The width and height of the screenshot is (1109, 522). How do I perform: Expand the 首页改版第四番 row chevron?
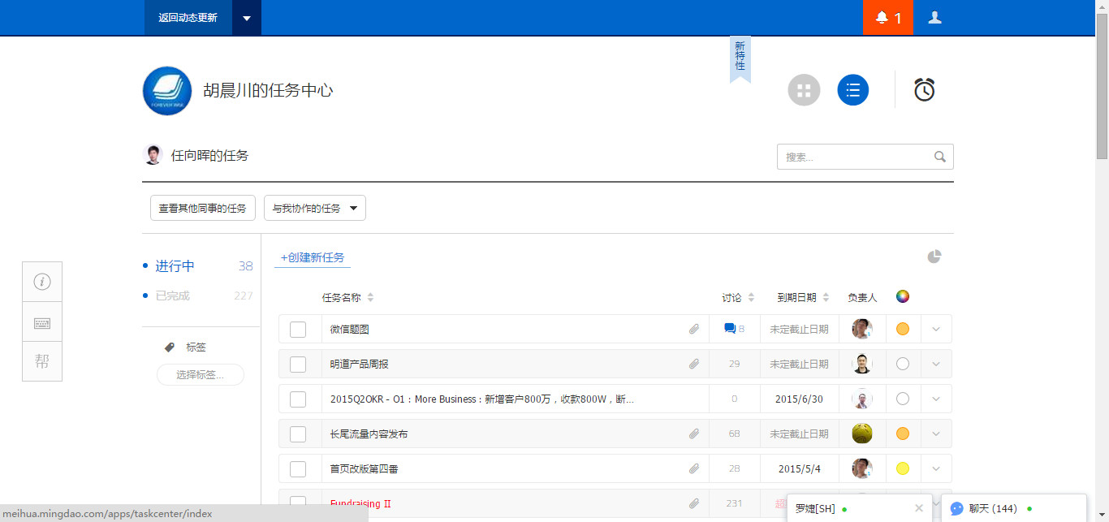tap(936, 468)
